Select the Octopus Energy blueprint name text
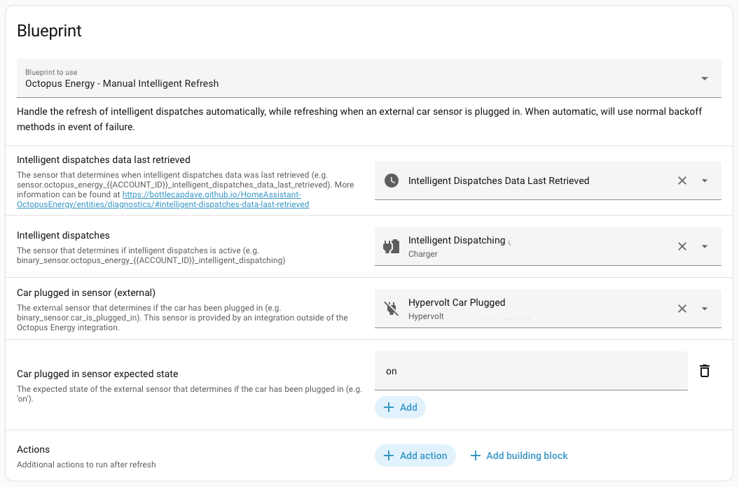 click(122, 83)
